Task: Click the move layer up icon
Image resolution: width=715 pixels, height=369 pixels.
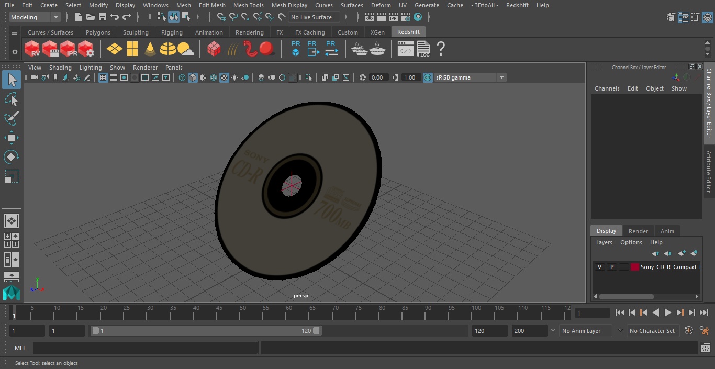Action: point(655,253)
